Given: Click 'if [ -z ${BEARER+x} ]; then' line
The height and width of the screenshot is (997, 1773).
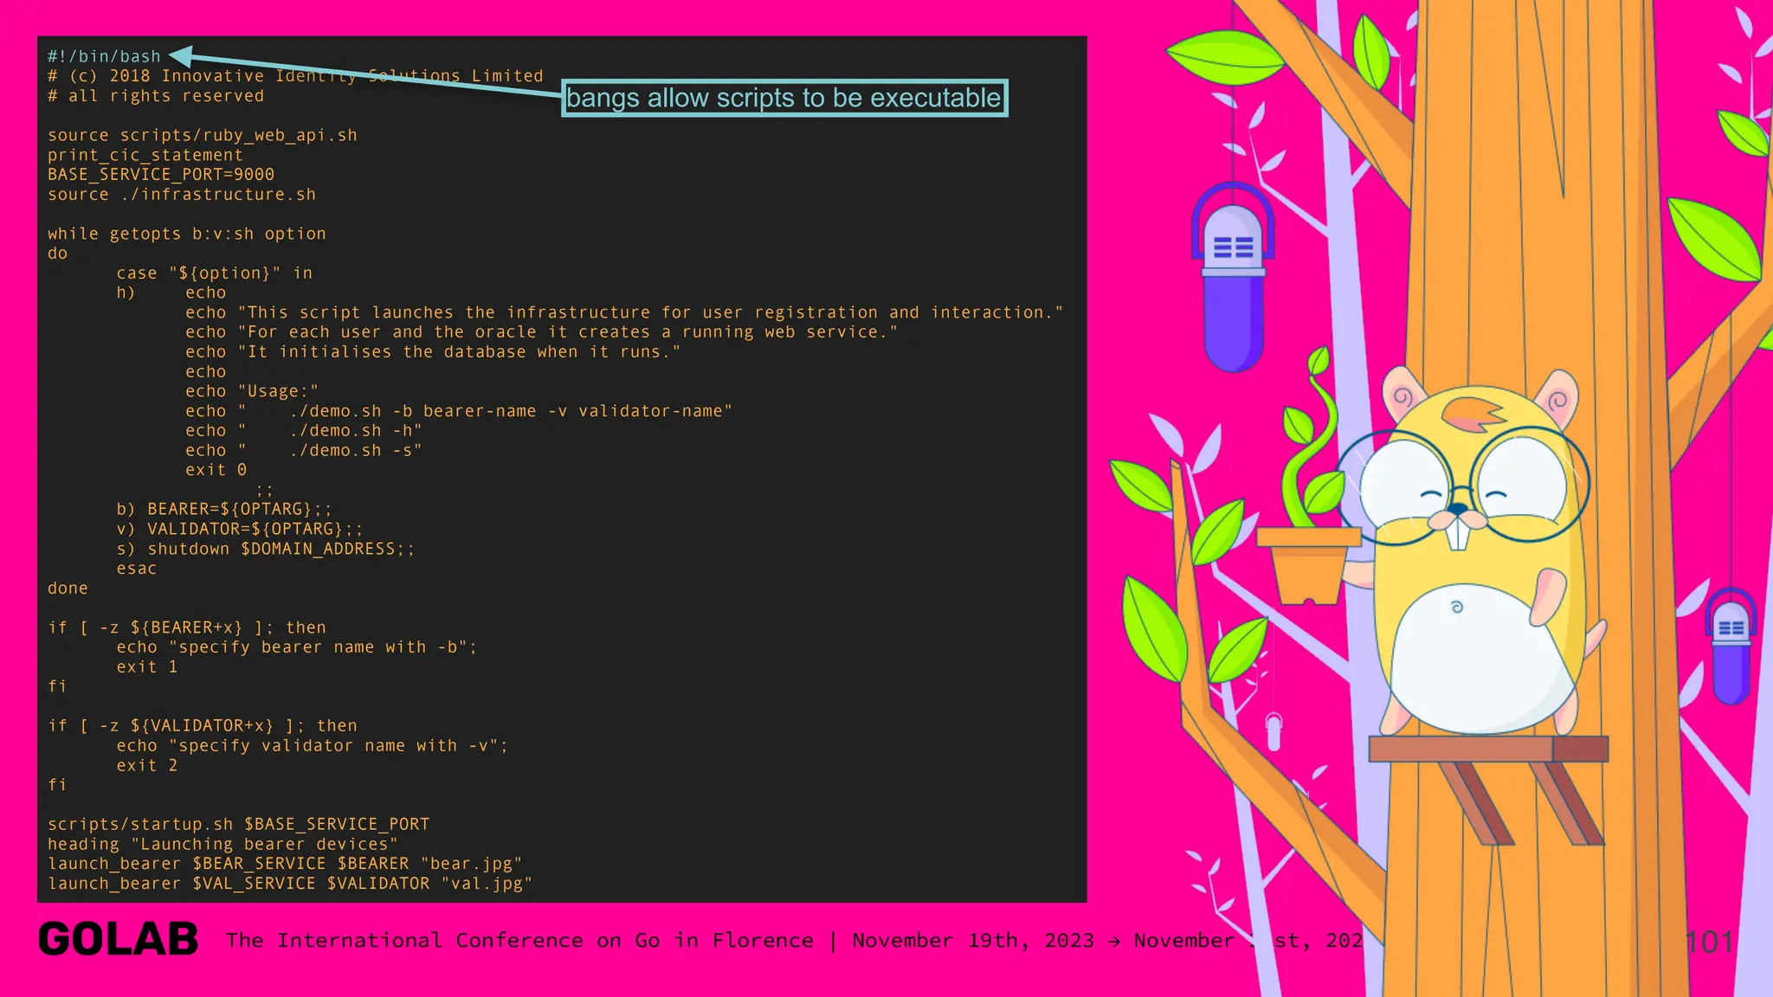Looking at the screenshot, I should tap(187, 627).
